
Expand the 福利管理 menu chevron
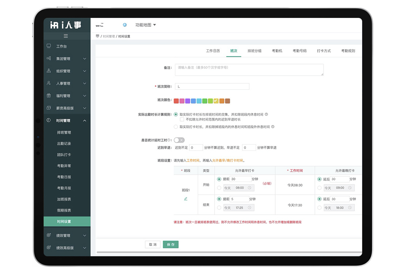(x=85, y=96)
